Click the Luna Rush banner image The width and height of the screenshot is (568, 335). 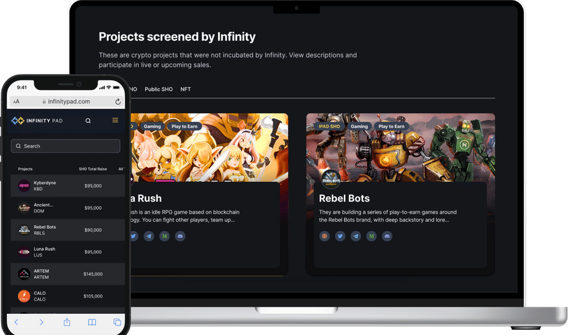tap(209, 147)
